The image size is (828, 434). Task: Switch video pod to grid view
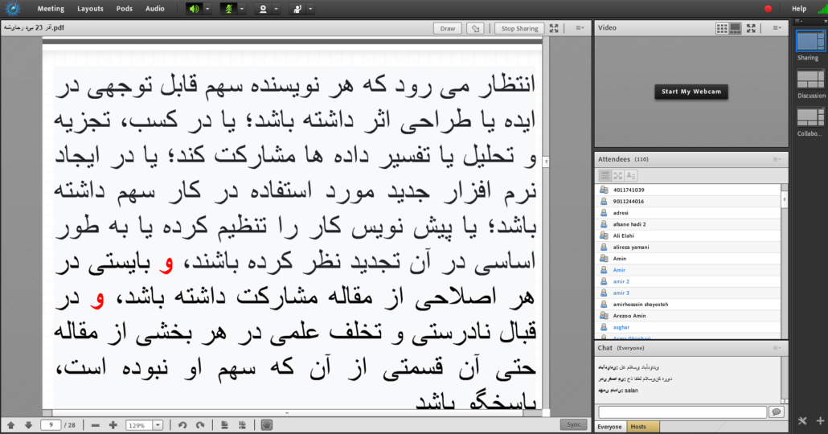[x=722, y=28]
